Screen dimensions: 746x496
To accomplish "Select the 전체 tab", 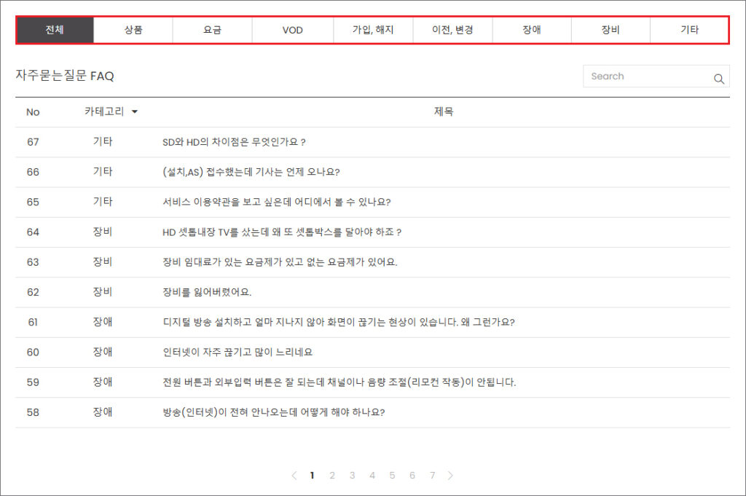I will point(55,30).
